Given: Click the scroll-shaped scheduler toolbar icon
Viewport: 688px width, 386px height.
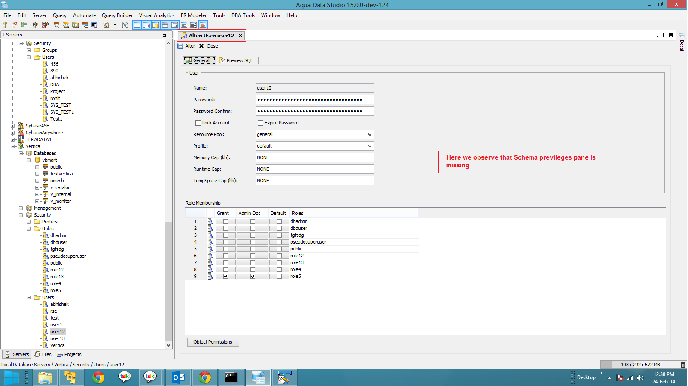Looking at the screenshot, I should tap(125, 25).
